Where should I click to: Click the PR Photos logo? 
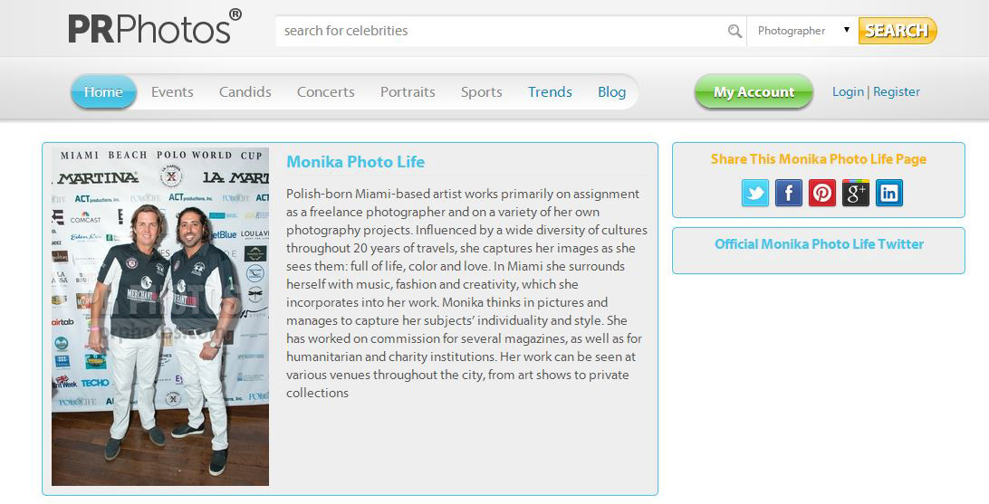[155, 28]
